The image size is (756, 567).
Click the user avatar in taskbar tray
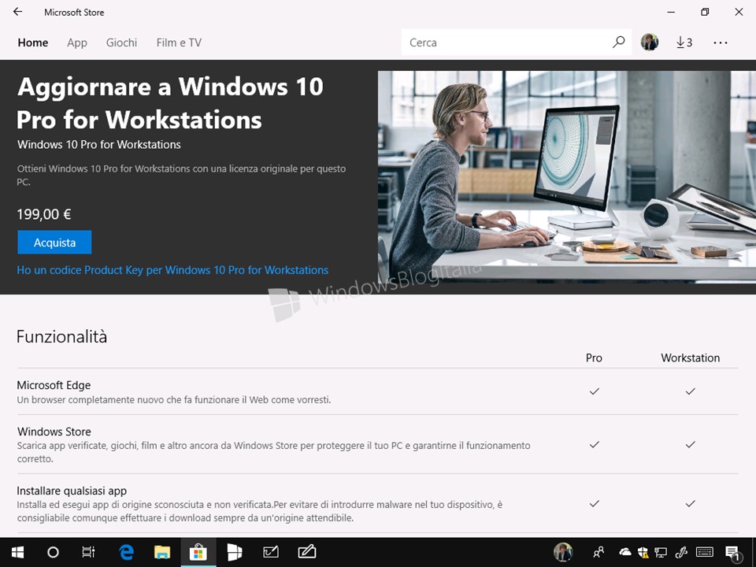pyautogui.click(x=562, y=552)
